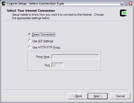Close the Cygwin Setup dialog
Image resolution: width=134 pixels, height=103 pixels.
pyautogui.click(x=131, y=3)
